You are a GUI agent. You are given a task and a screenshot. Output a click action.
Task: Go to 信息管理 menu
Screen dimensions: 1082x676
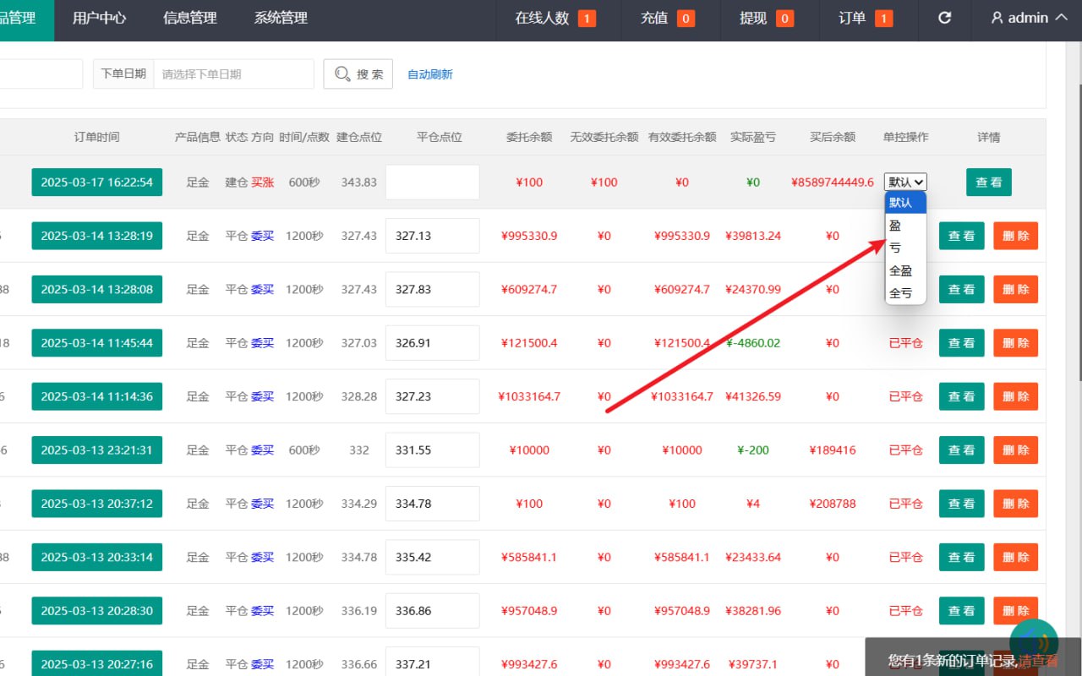click(190, 18)
